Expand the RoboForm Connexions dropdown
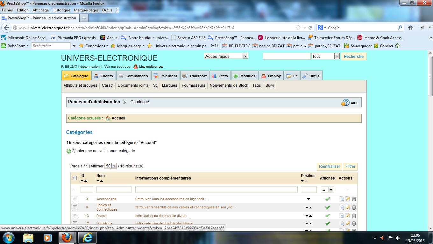This screenshot has height=244, width=433. click(107, 46)
